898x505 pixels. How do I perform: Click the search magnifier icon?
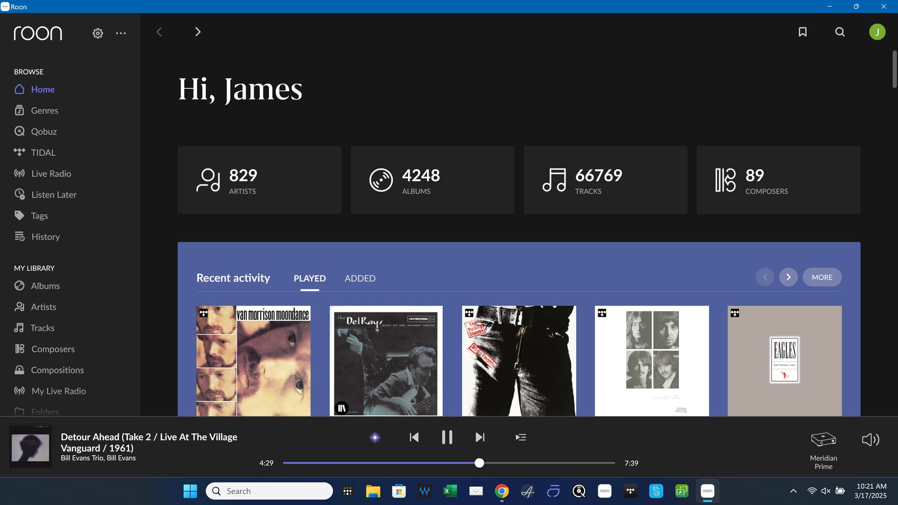(x=840, y=32)
